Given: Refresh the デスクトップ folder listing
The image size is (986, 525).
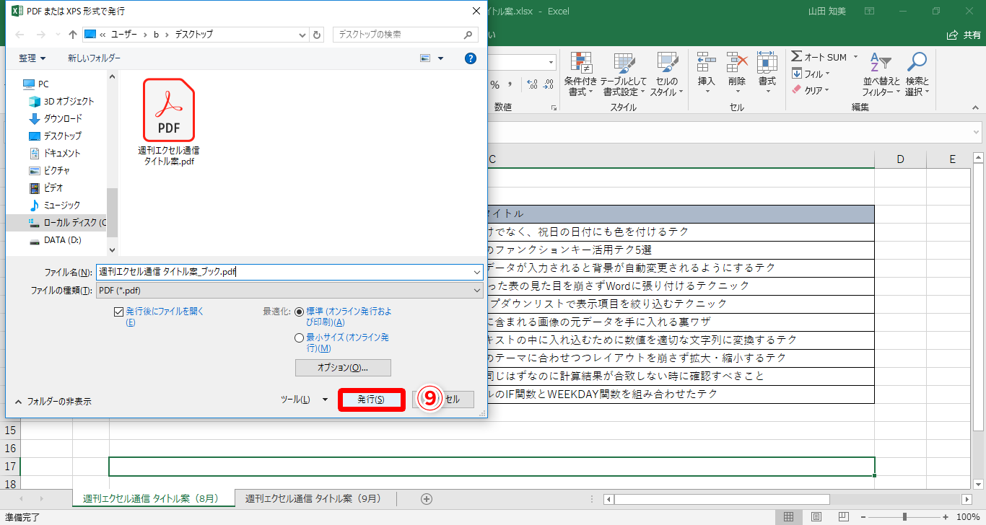Looking at the screenshot, I should coord(318,35).
